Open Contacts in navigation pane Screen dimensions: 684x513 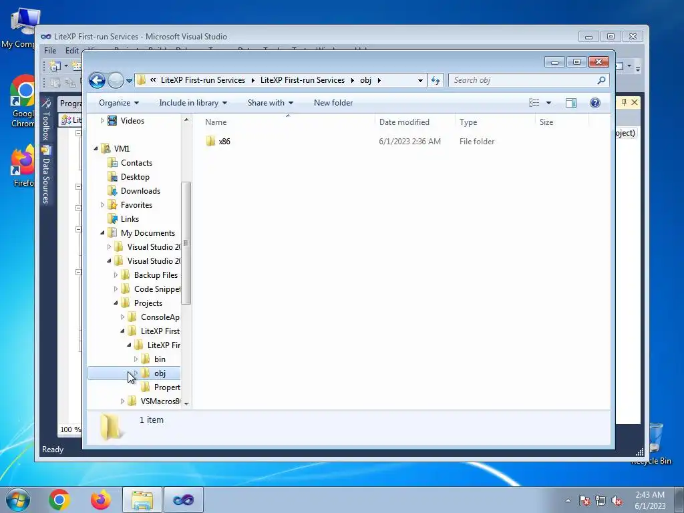[x=136, y=163]
